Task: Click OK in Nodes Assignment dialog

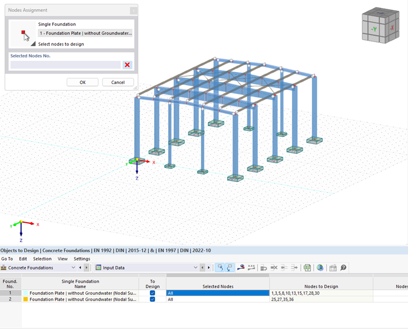Action: 83,82
